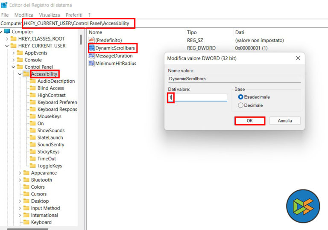Viewport: 328px width, 230px height.
Task: Click the Keyboard folder icon at tree bottom
Action: [26, 222]
